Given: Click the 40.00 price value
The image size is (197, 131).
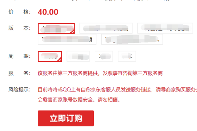Looking at the screenshot, I should coord(48,12).
